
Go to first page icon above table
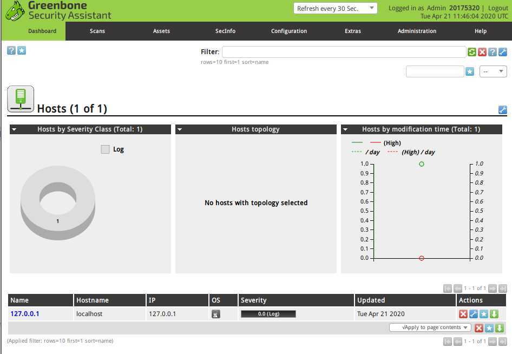[448, 289]
